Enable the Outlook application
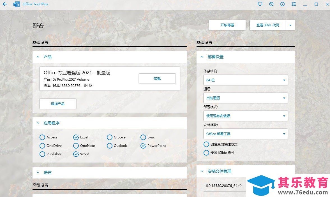Viewport: 330px width, 197px height. (x=110, y=146)
